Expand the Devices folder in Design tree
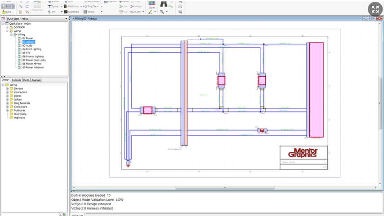Viewport: 384px width, 216px height. tap(7, 89)
